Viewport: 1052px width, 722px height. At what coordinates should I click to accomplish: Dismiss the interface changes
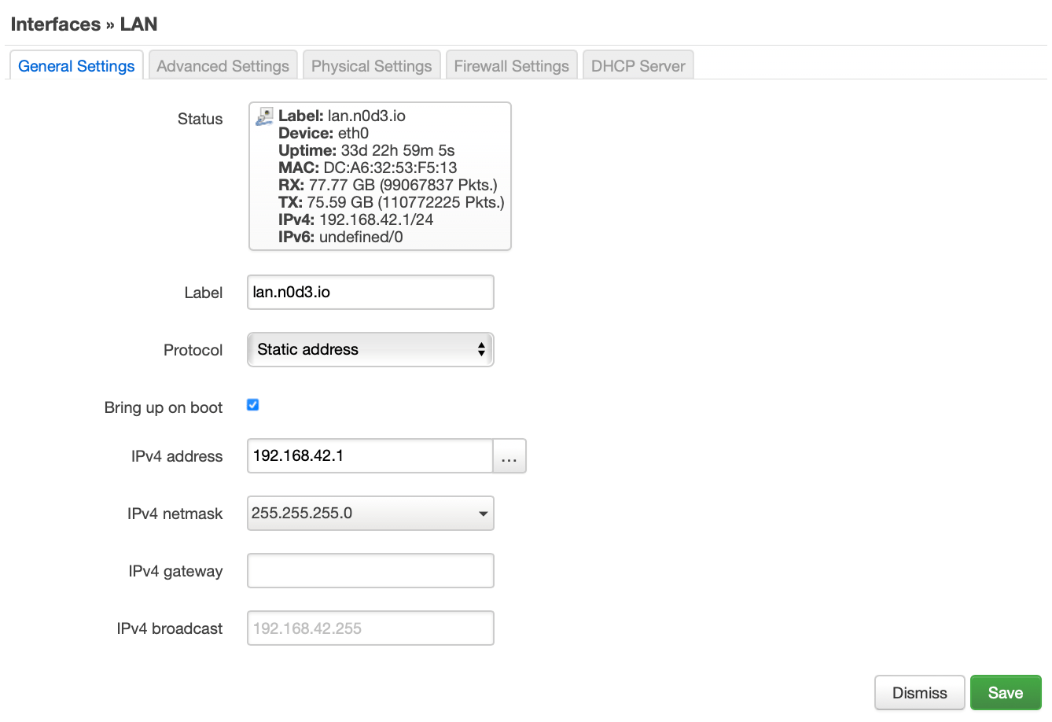coord(919,692)
